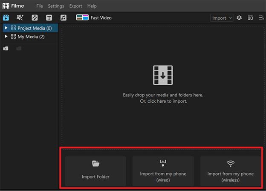Open the Settings menu
The image size is (266, 191).
(x=56, y=6)
